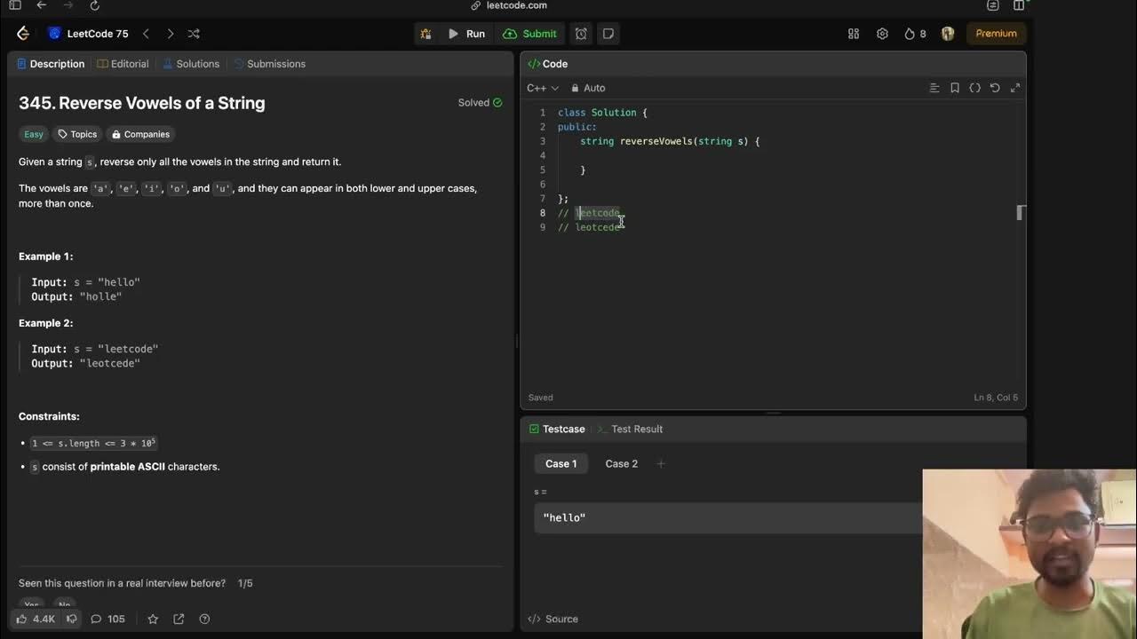Select the Case 2 testcase tab
This screenshot has height=639, width=1137.
[621, 463]
